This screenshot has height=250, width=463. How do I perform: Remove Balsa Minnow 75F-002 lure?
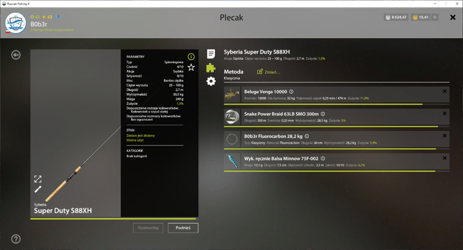tap(444, 158)
